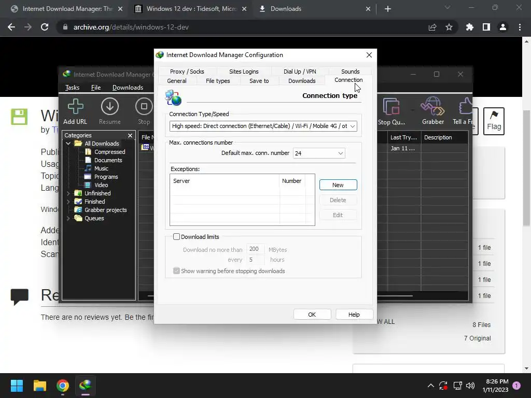Screen dimensions: 531x398
Task: Open Tasks menu in IDM
Action: (72, 88)
